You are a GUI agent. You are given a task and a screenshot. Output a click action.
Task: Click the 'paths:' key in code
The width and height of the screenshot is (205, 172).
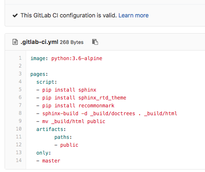(x=63, y=137)
